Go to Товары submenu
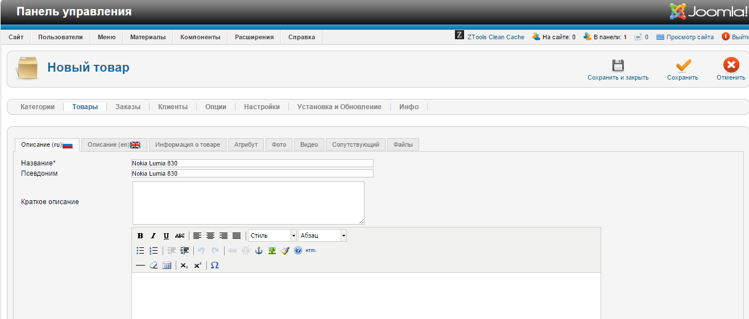 point(85,107)
